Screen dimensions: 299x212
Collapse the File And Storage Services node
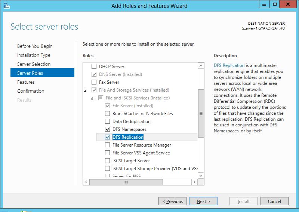[85, 90]
